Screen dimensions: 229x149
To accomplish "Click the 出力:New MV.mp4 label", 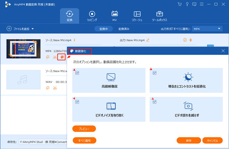I will (132, 40).
